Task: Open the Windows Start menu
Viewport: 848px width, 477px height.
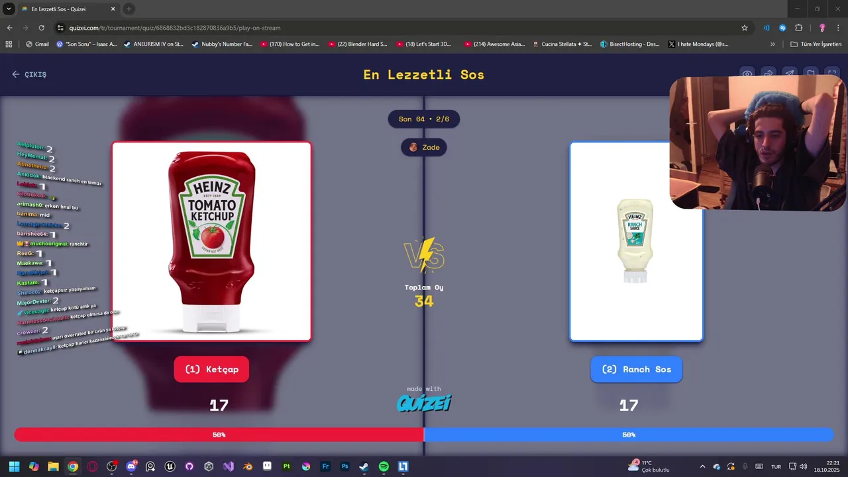Action: click(x=14, y=466)
